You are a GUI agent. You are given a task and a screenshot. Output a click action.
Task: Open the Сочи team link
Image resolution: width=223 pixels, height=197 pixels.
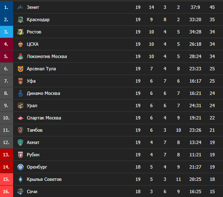(x=32, y=191)
